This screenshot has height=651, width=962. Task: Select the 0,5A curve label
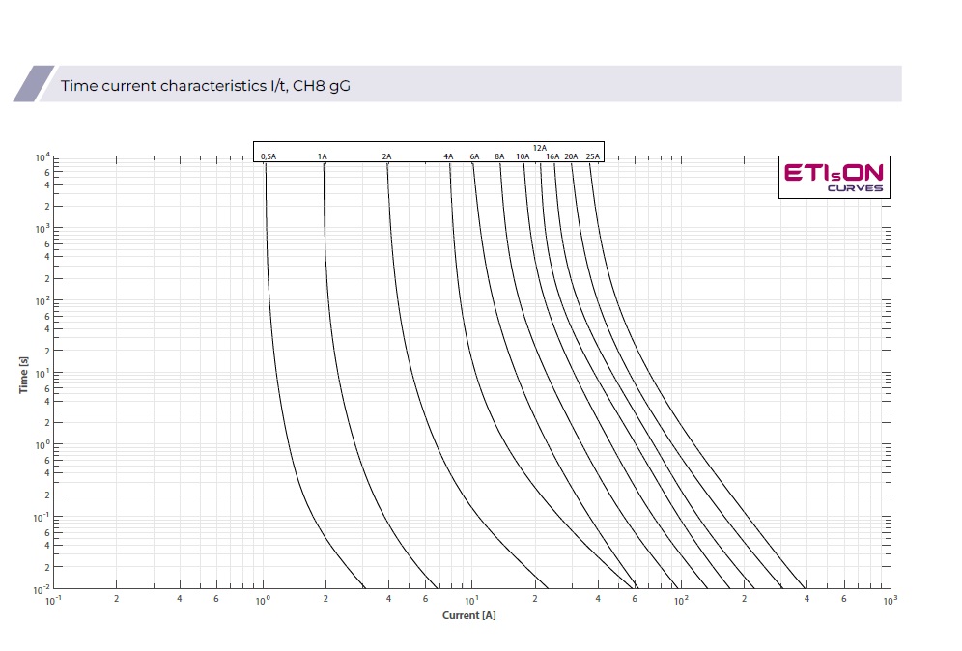269,156
